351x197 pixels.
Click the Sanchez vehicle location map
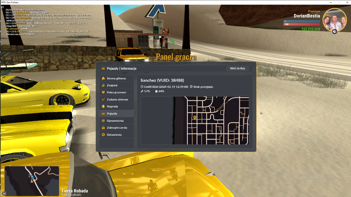[195, 121]
